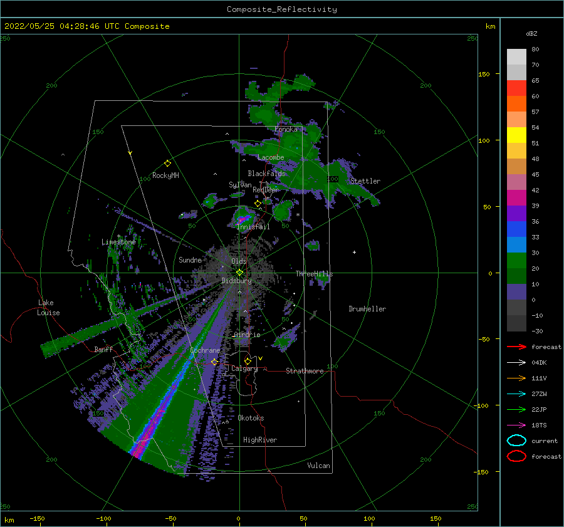Click the dBZ legend heading
This screenshot has width=564, height=527.
[531, 33]
